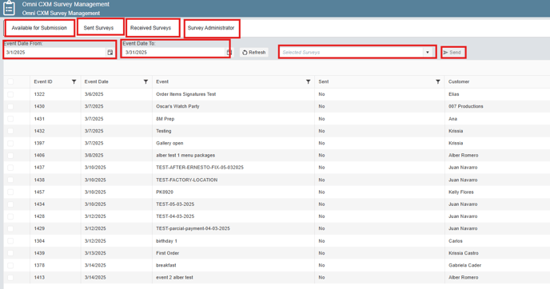550x289 pixels.
Task: Click the Customer column header
Action: 459,81
